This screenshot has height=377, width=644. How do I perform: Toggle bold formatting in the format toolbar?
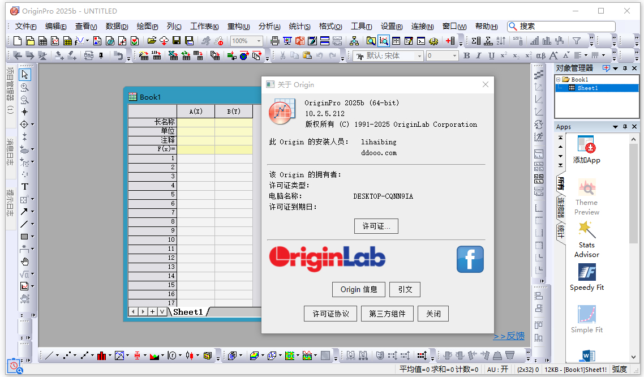tap(466, 55)
